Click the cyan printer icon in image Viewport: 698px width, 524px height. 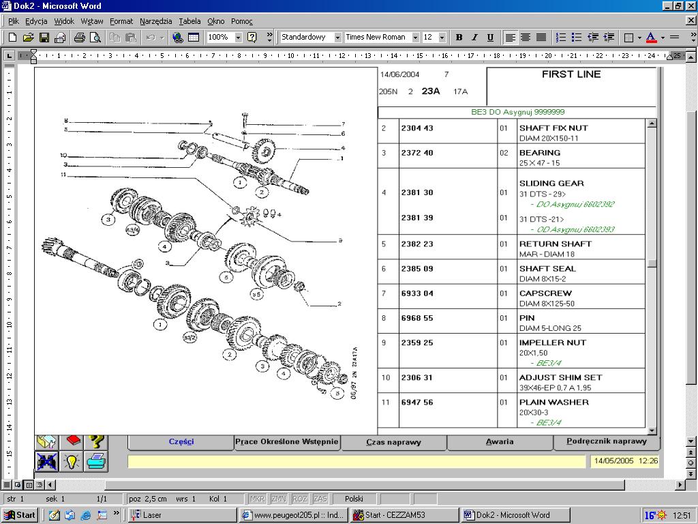tap(96, 461)
